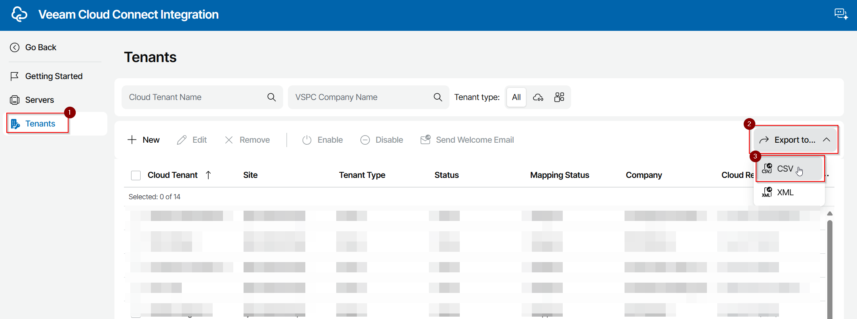Sort by Cloud Tenant column header
857x319 pixels.
click(x=173, y=175)
